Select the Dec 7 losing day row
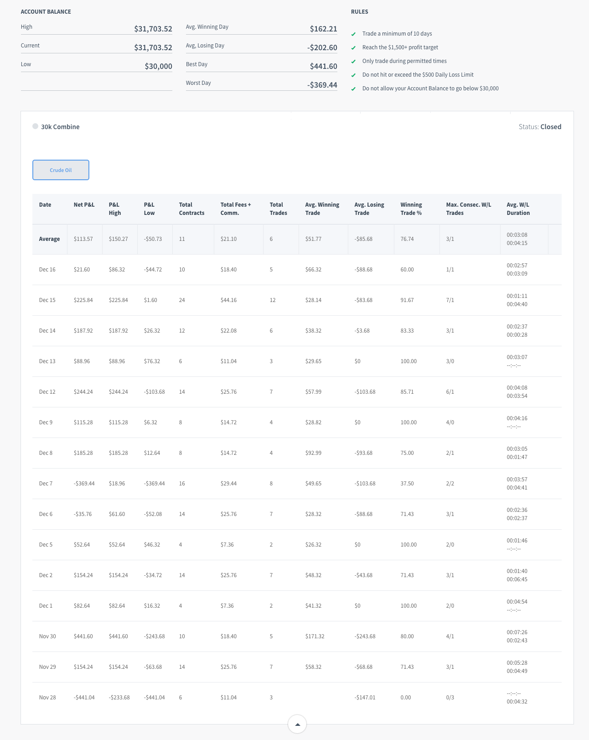The width and height of the screenshot is (589, 740). point(46,484)
